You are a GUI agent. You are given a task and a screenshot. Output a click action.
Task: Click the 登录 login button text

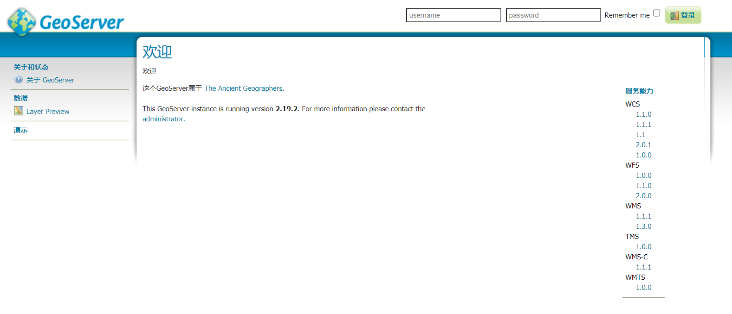pos(688,15)
